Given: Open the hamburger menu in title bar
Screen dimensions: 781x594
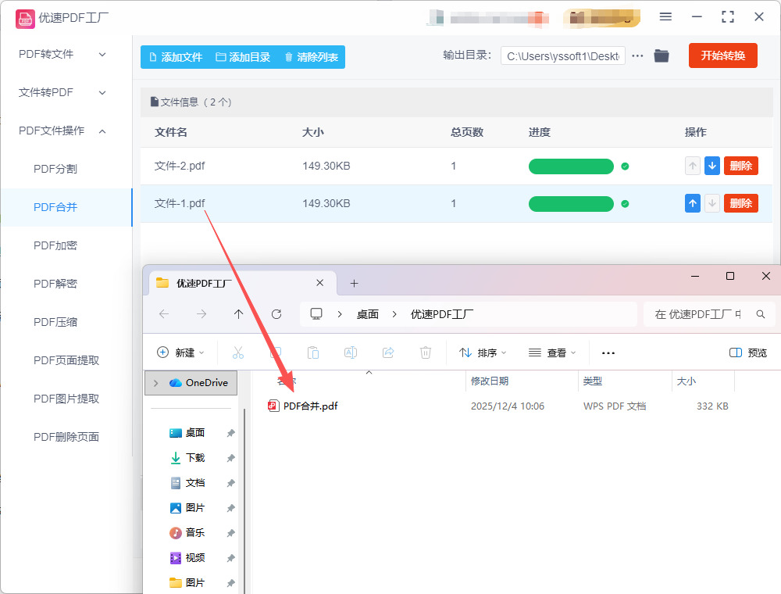Looking at the screenshot, I should [x=665, y=17].
